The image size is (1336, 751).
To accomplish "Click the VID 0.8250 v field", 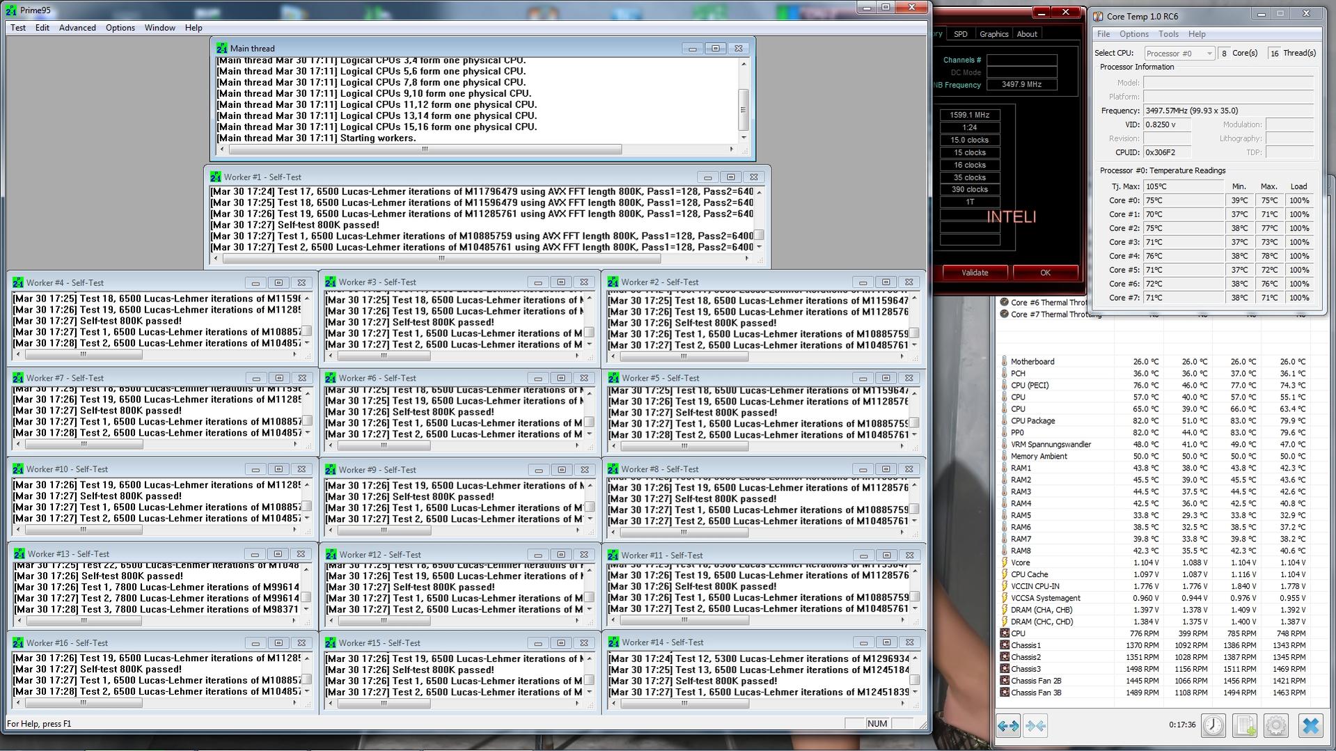I will (1167, 125).
